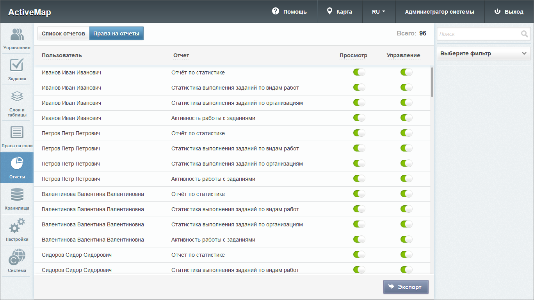Open the Задания tasks checkmark icon
The height and width of the screenshot is (300, 534).
coord(17,65)
